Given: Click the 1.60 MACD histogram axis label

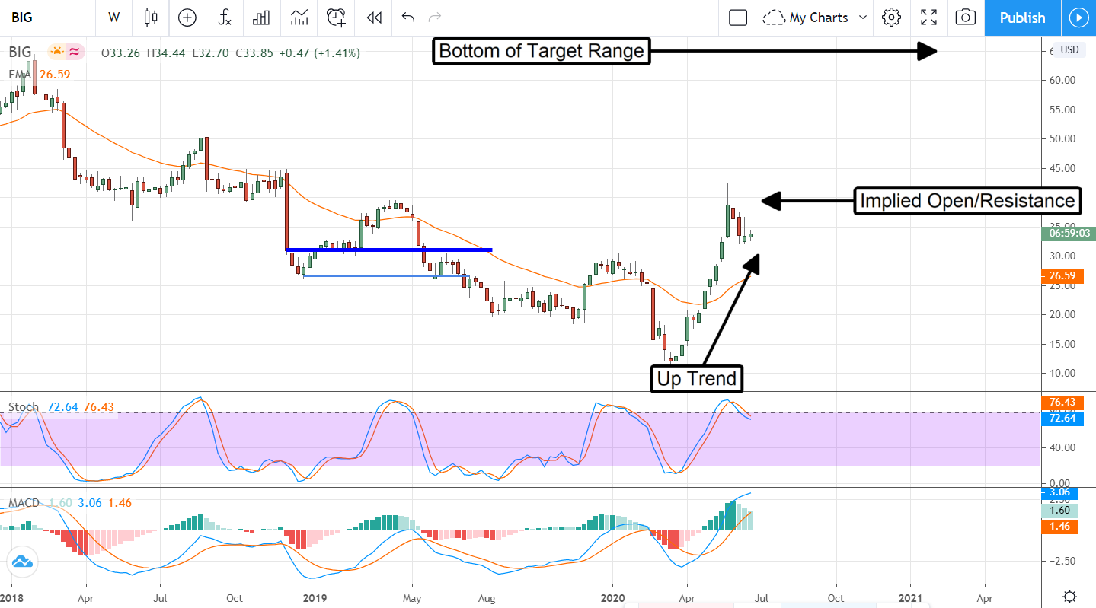Looking at the screenshot, I should (x=1059, y=511).
